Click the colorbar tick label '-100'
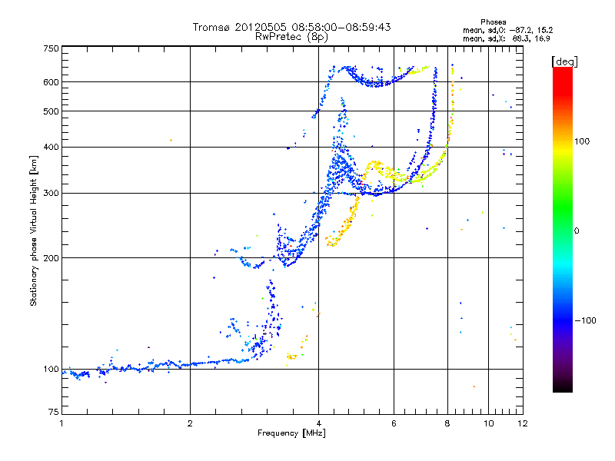 coord(585,320)
